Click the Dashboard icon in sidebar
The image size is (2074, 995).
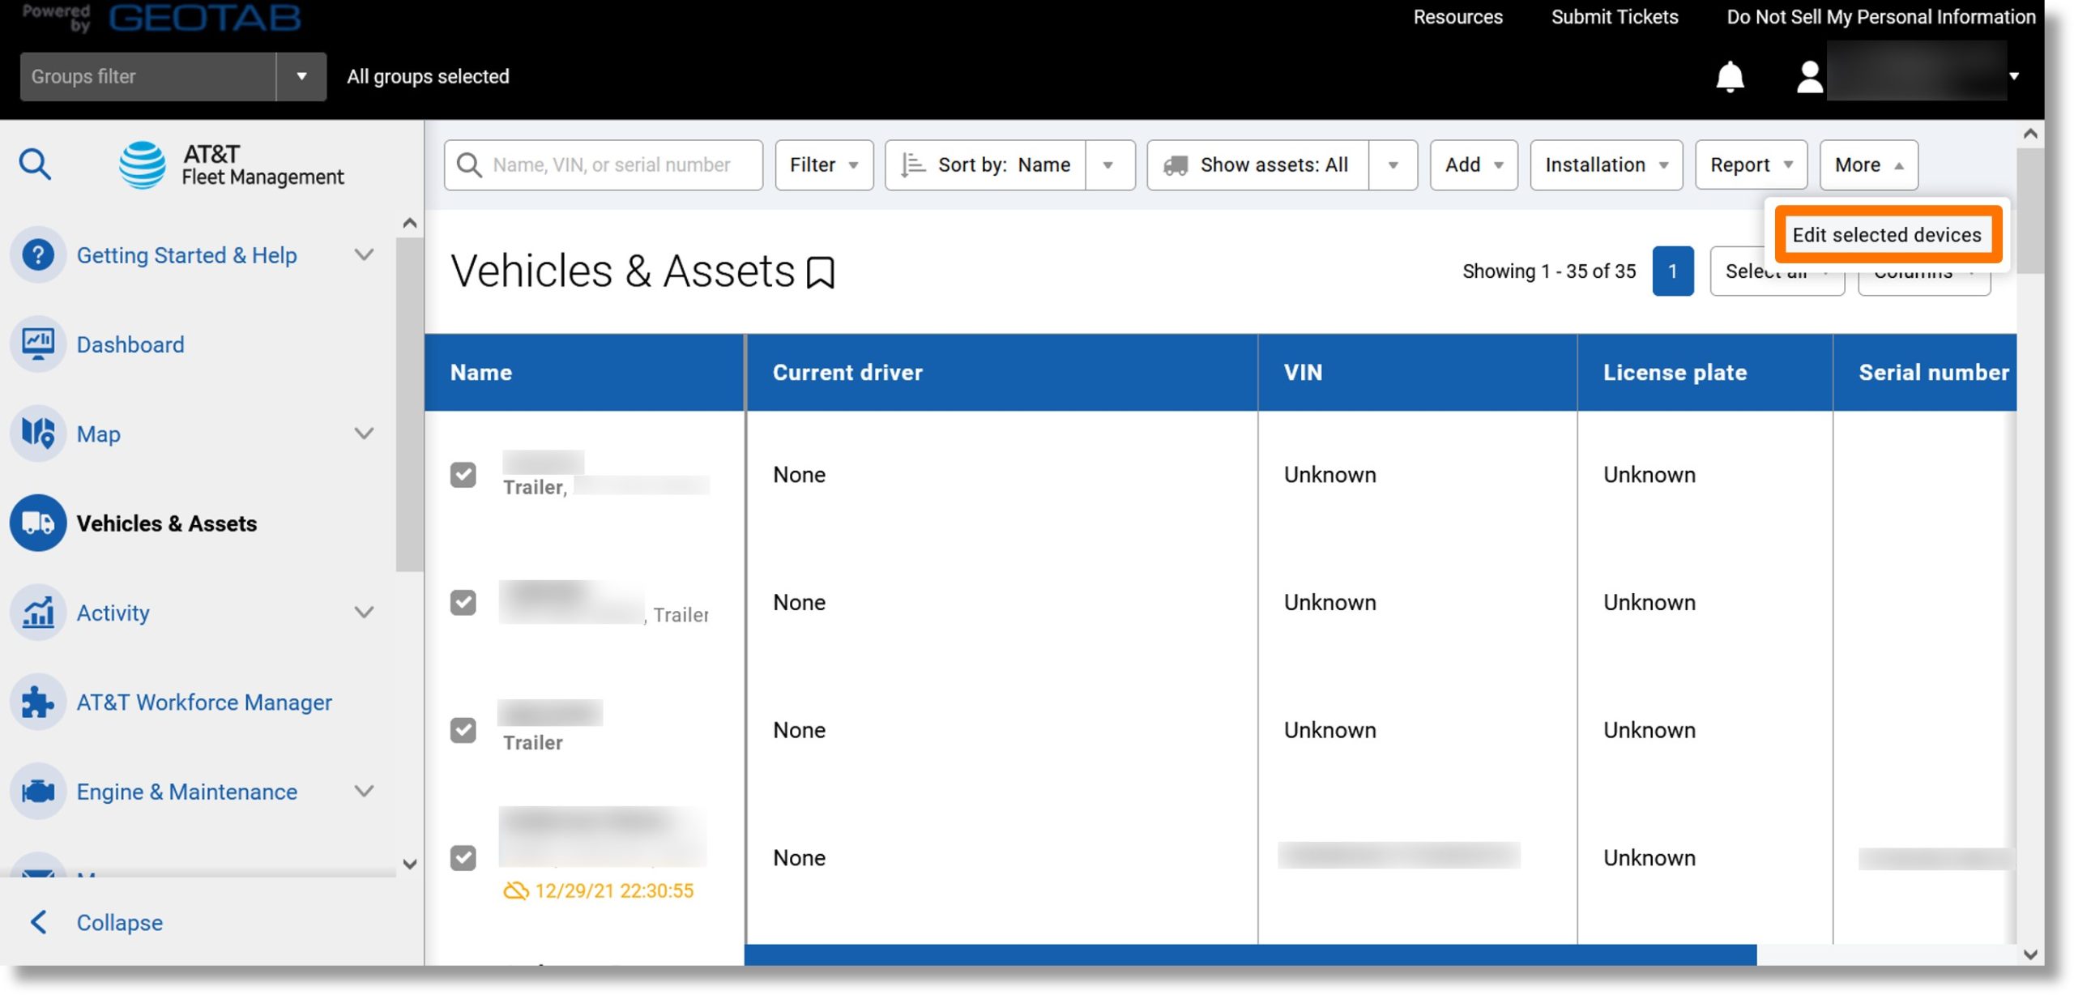37,344
